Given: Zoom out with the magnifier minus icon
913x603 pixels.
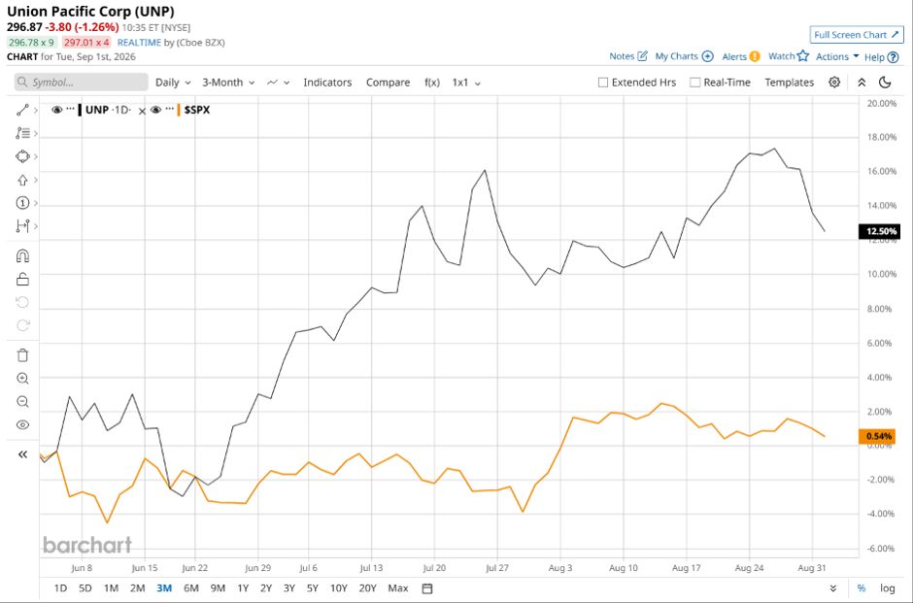Looking at the screenshot, I should [x=22, y=402].
